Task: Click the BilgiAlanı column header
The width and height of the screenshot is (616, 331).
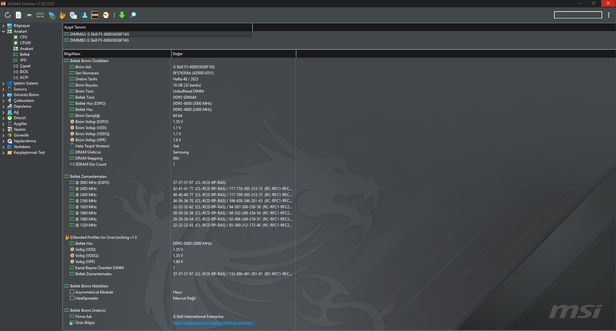Action: [117, 54]
